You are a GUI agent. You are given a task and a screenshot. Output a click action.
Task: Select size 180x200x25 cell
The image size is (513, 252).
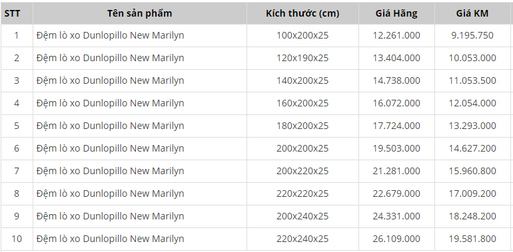[x=302, y=126]
